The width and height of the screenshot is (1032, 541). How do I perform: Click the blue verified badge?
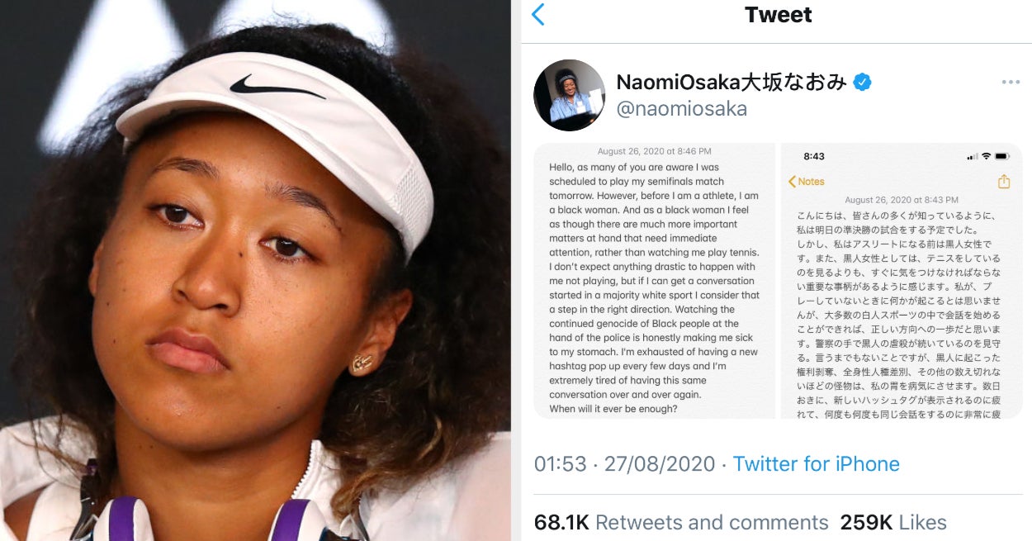862,82
